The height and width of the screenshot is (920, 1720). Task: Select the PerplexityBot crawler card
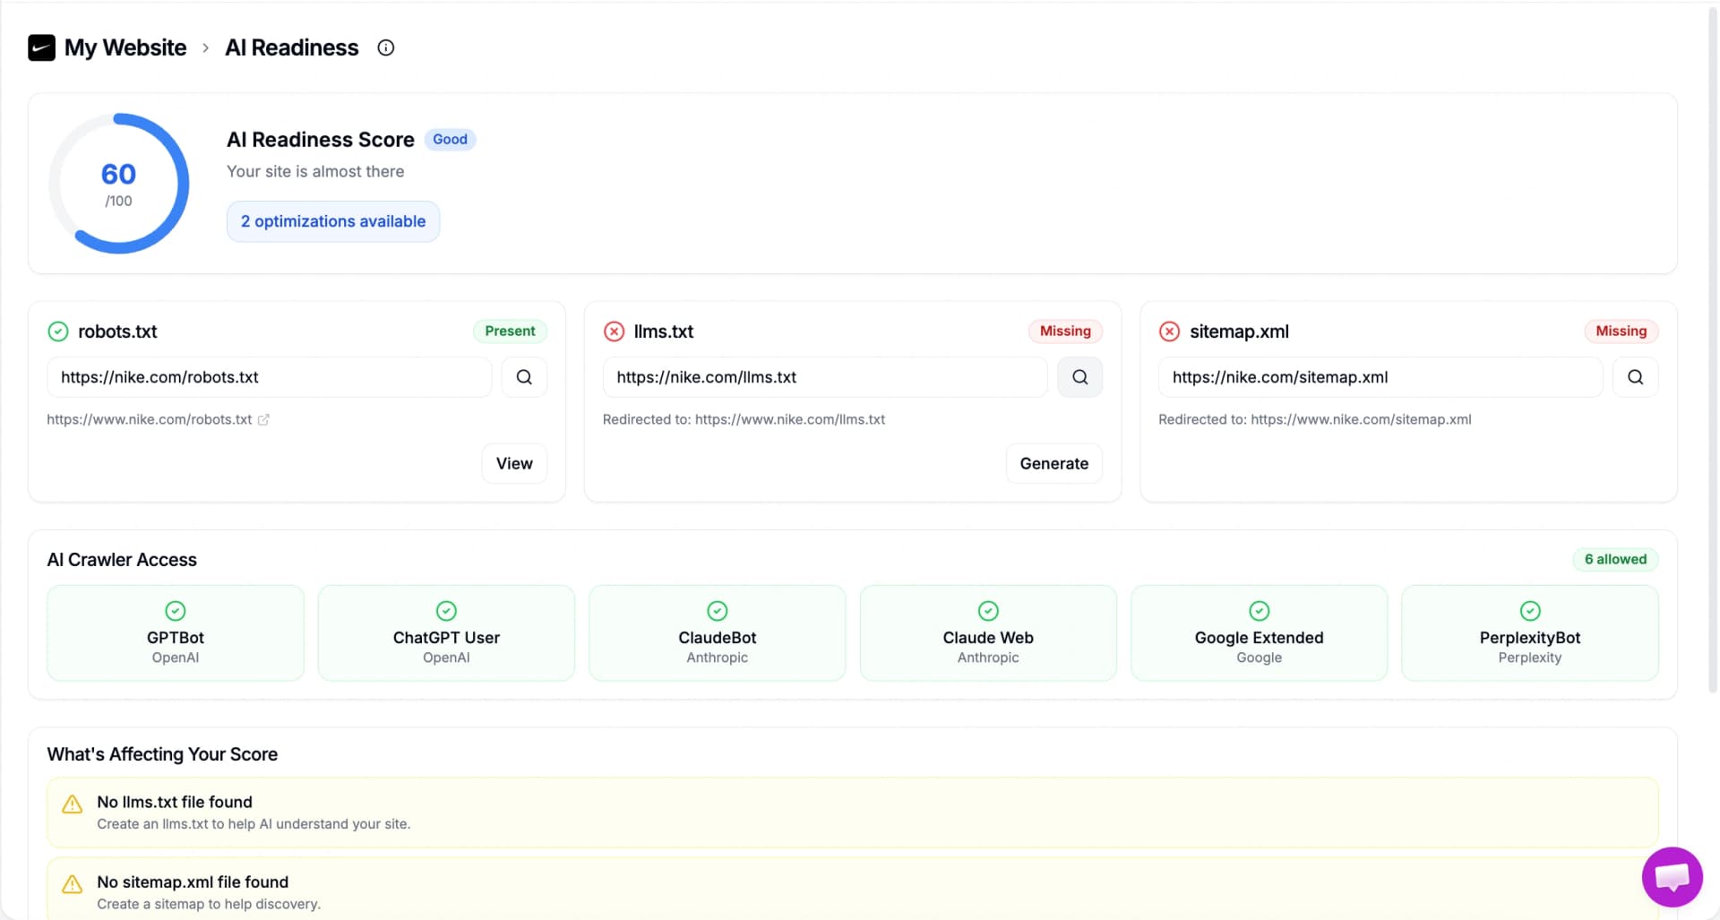[x=1530, y=632]
